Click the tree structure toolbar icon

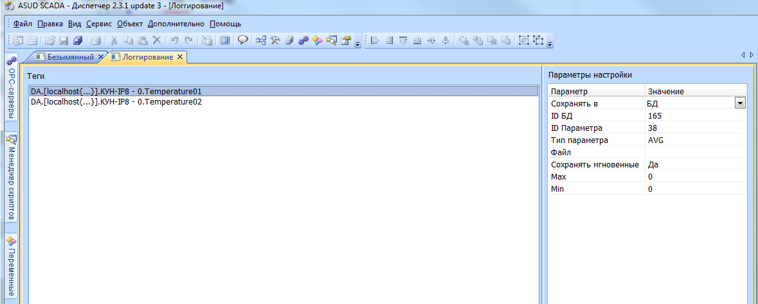tap(261, 41)
